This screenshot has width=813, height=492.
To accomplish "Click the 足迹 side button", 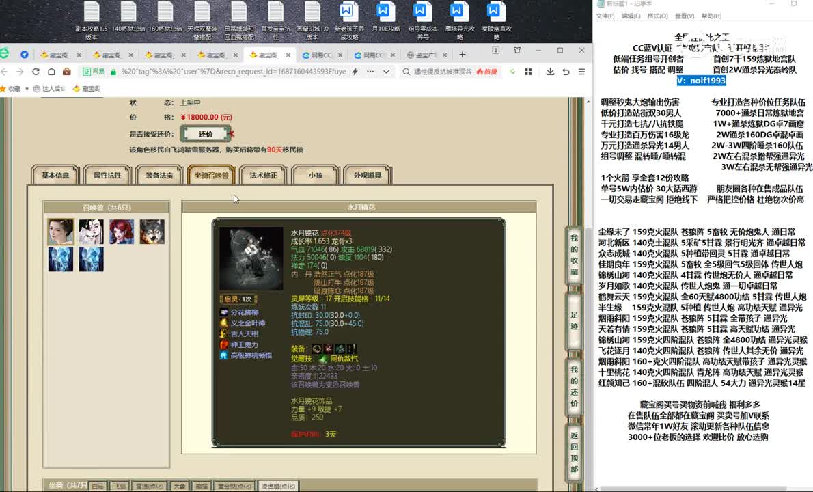I will [x=574, y=320].
